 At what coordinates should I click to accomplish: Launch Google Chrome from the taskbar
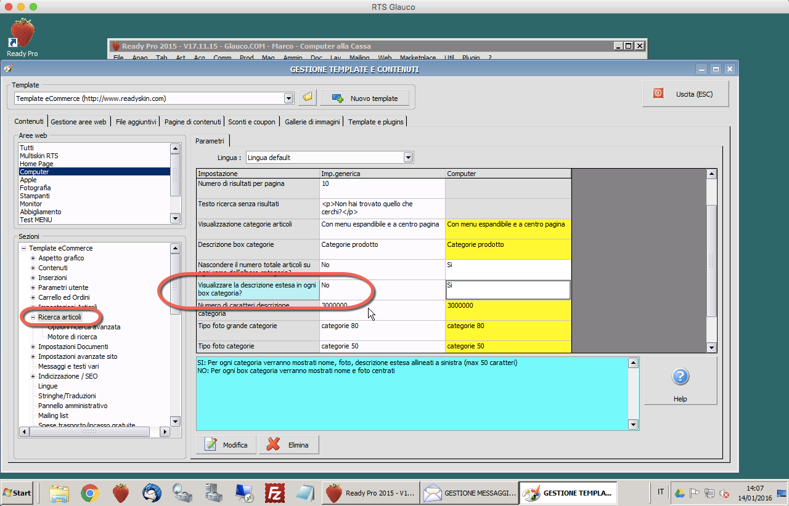(x=90, y=492)
